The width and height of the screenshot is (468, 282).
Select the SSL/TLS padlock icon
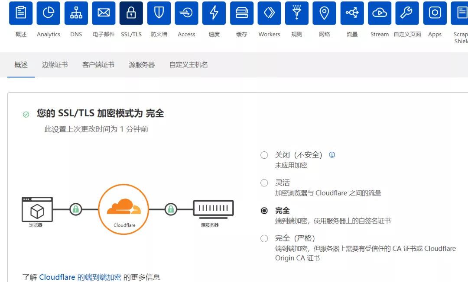pyautogui.click(x=131, y=13)
